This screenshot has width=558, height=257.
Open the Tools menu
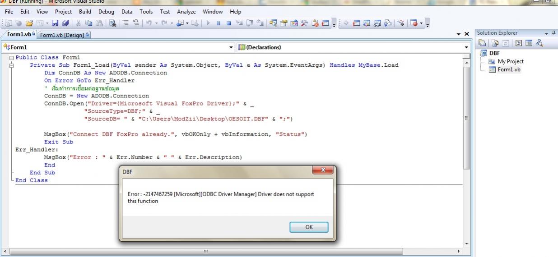146,12
